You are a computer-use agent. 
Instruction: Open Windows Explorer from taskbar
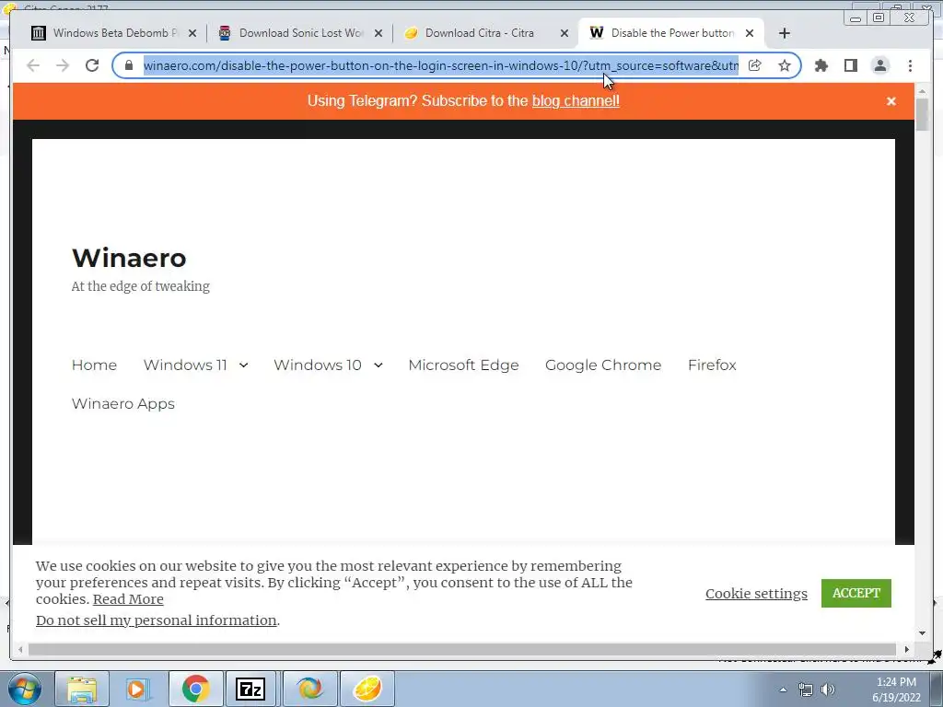(x=82, y=689)
